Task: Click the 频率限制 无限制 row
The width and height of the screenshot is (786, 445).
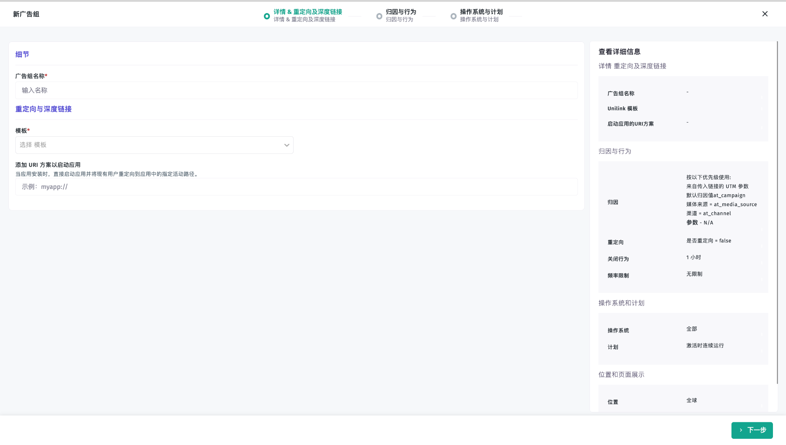Action: click(x=683, y=275)
